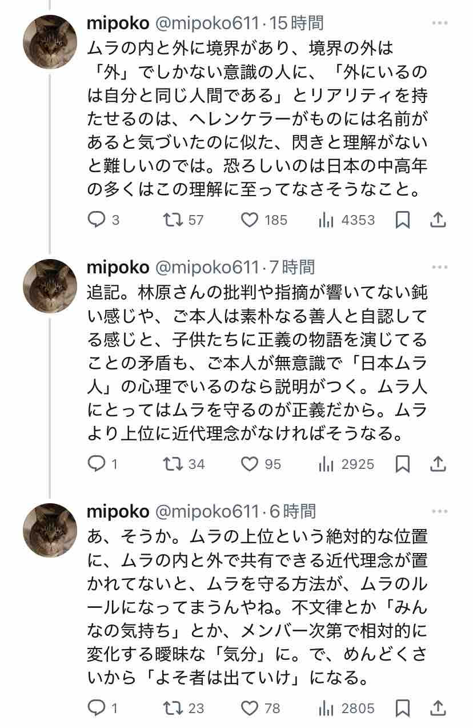This screenshot has height=728, width=473.
Task: View analytics showing 2925 views
Action: pos(326,464)
